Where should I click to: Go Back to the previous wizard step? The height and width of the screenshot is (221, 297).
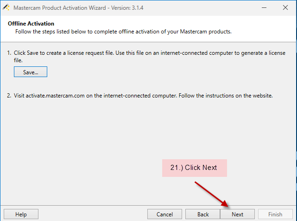(203, 214)
